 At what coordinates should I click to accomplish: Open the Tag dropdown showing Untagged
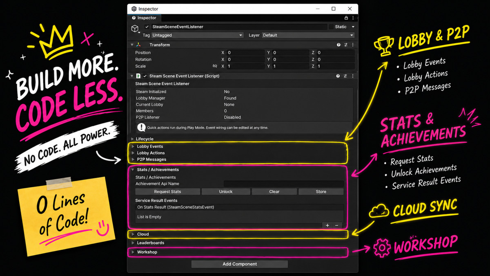click(x=198, y=35)
